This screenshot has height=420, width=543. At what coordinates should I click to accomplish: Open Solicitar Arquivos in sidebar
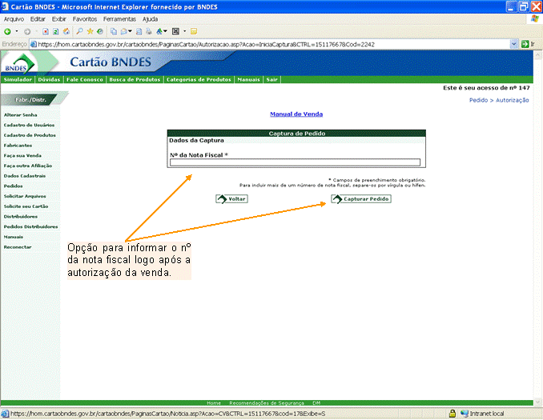click(x=25, y=196)
